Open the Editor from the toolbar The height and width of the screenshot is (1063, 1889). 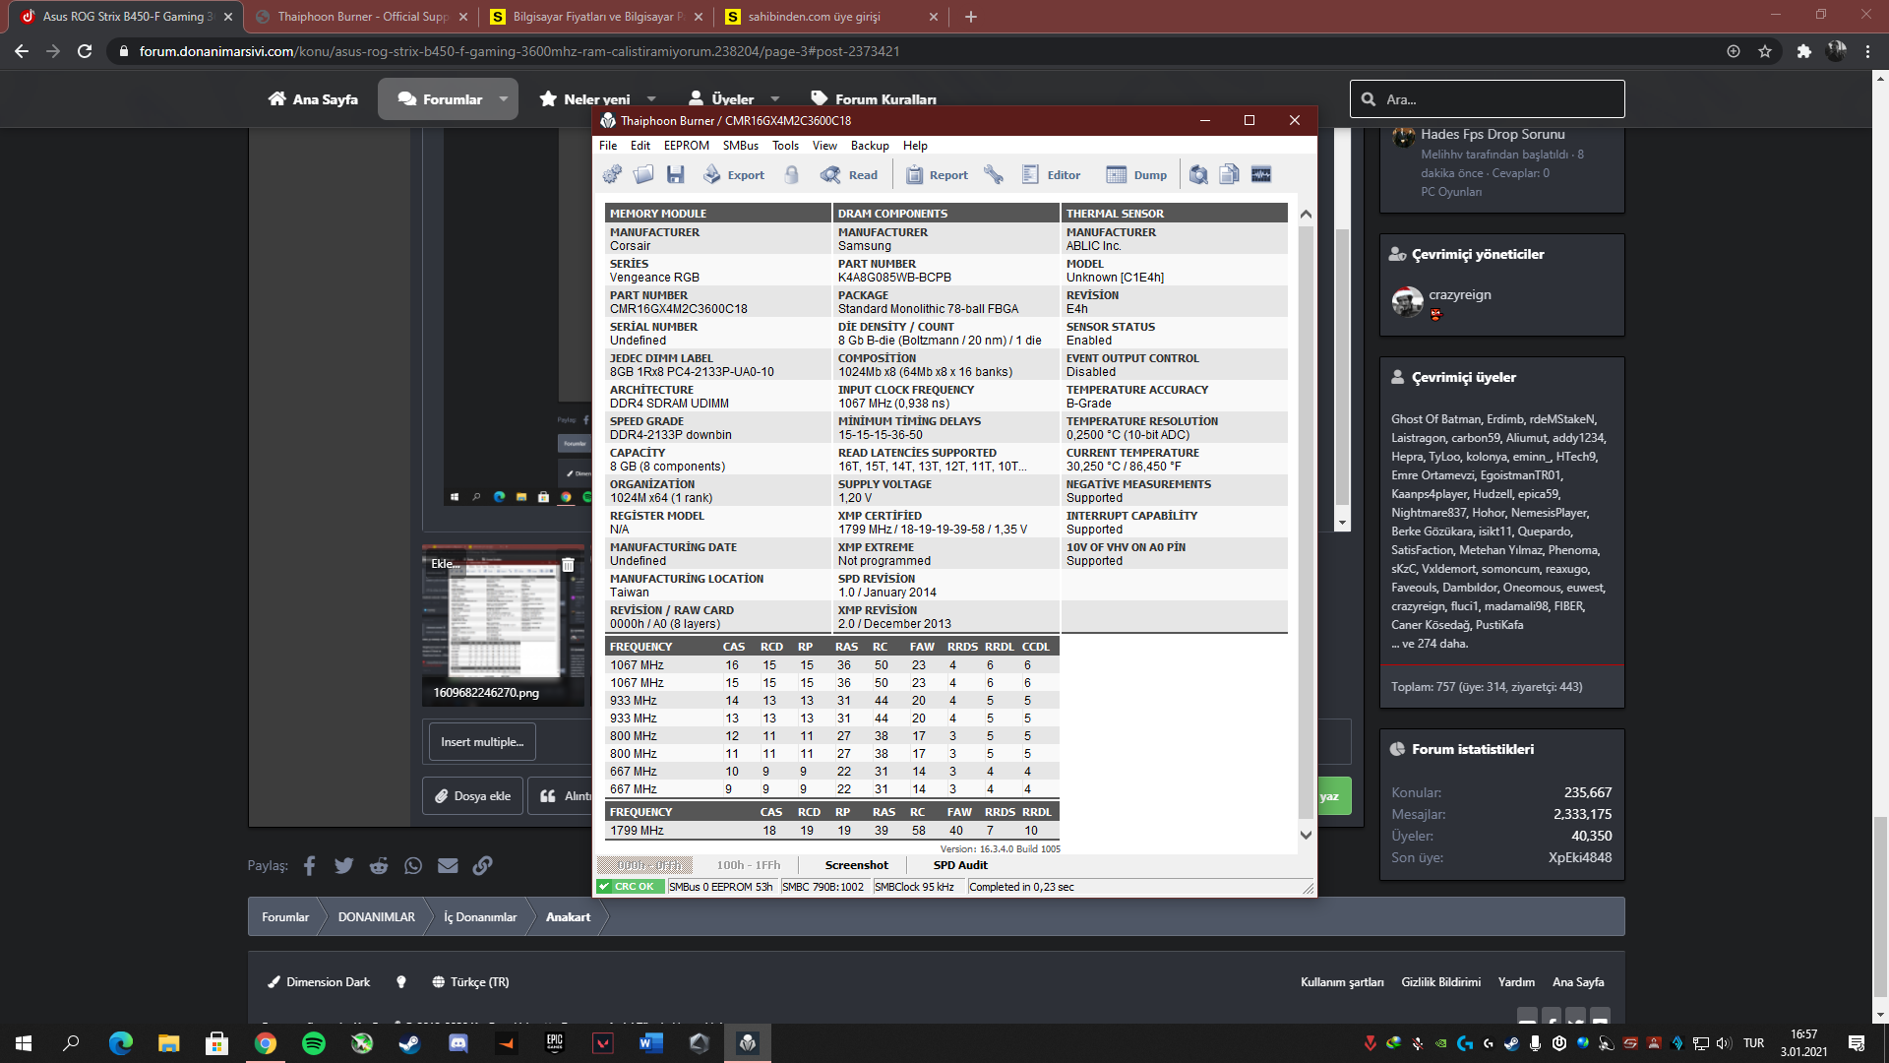coord(1051,174)
